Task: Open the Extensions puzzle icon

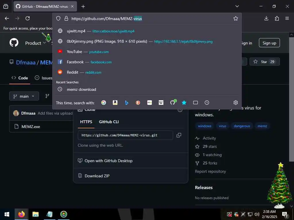Action: (x=277, y=18)
